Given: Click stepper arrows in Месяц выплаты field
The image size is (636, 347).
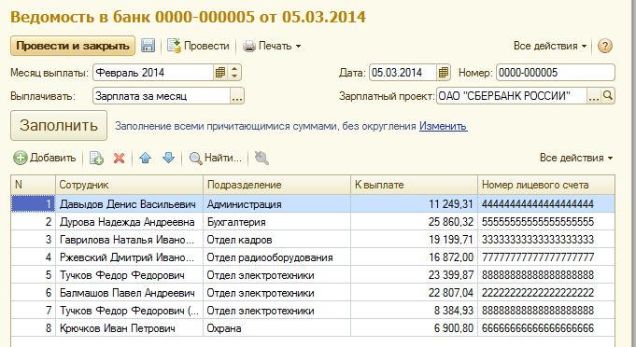Looking at the screenshot, I should (234, 73).
